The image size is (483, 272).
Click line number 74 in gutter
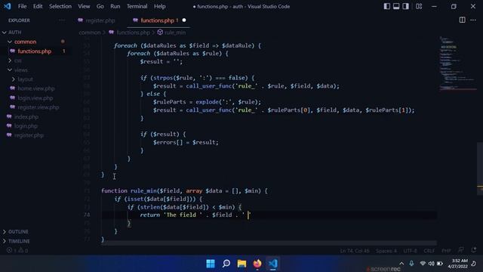click(87, 215)
